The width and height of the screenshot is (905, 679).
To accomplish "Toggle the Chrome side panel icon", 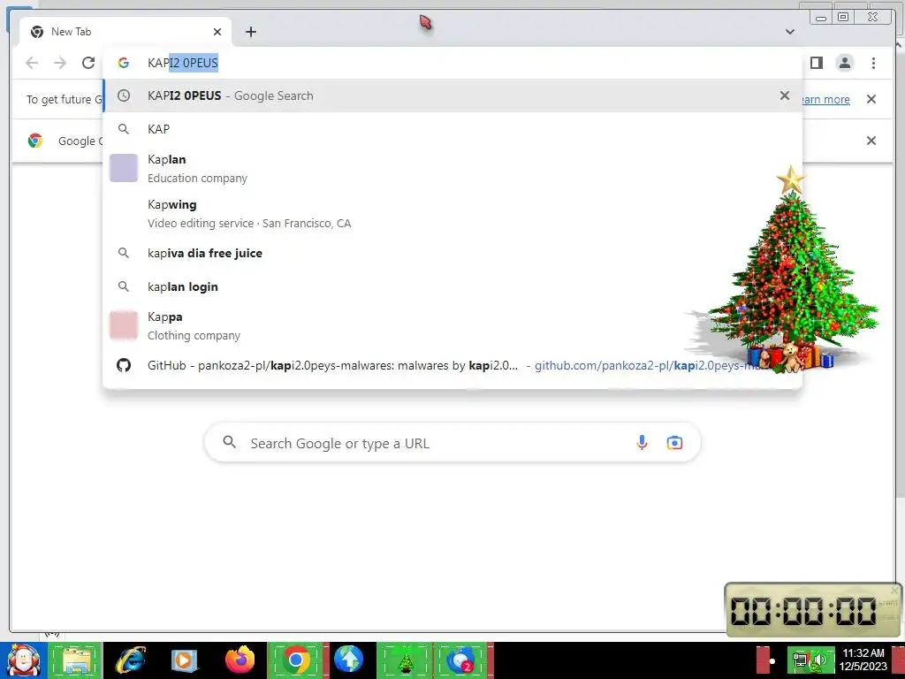I will click(x=816, y=63).
